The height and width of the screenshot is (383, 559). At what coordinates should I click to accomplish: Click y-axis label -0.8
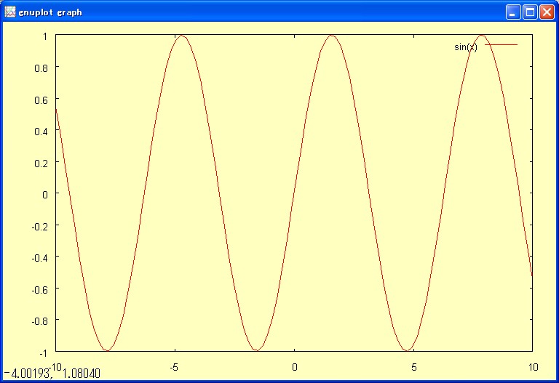[39, 321]
